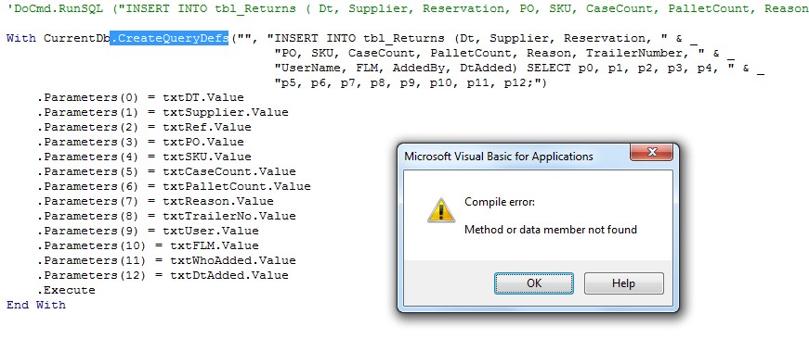Click the "p5, p6, p7" SQL string line
Viewport: 809px width, 339px height.
[411, 82]
